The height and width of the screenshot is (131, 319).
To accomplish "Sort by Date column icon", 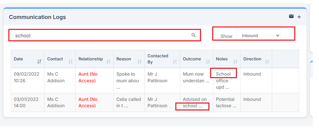I will (39, 62).
